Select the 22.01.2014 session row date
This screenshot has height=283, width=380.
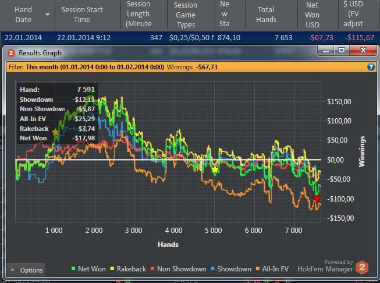(23, 38)
